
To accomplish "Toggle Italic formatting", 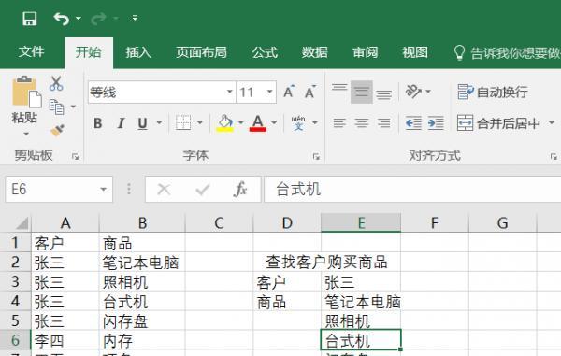I will tap(121, 123).
